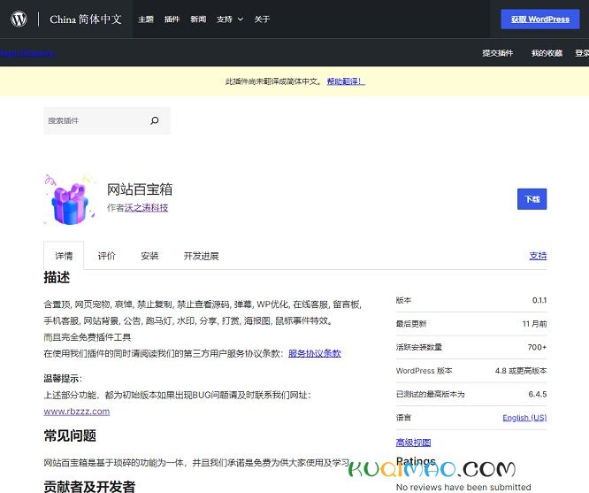
Task: Click tested version value 6.4.5
Action: [x=538, y=394]
